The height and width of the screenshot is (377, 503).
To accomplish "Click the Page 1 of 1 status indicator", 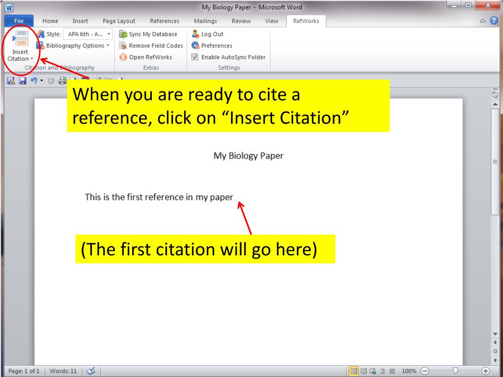I will [24, 371].
